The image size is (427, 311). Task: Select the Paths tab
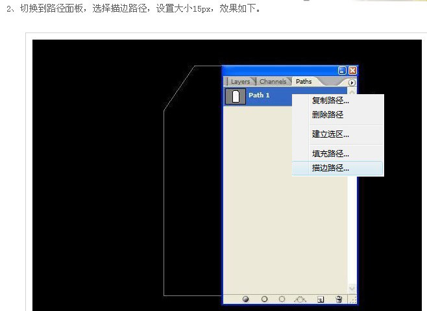click(304, 82)
